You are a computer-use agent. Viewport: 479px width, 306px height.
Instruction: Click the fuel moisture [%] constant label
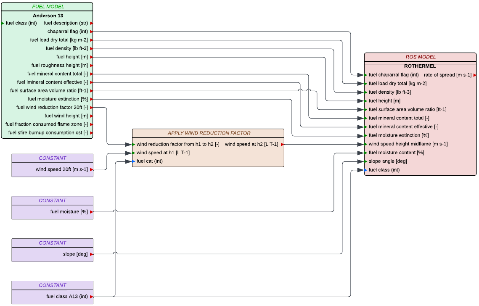[69, 211]
